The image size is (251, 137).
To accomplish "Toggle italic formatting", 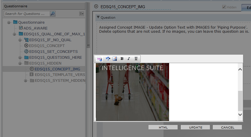I will click(129, 59).
